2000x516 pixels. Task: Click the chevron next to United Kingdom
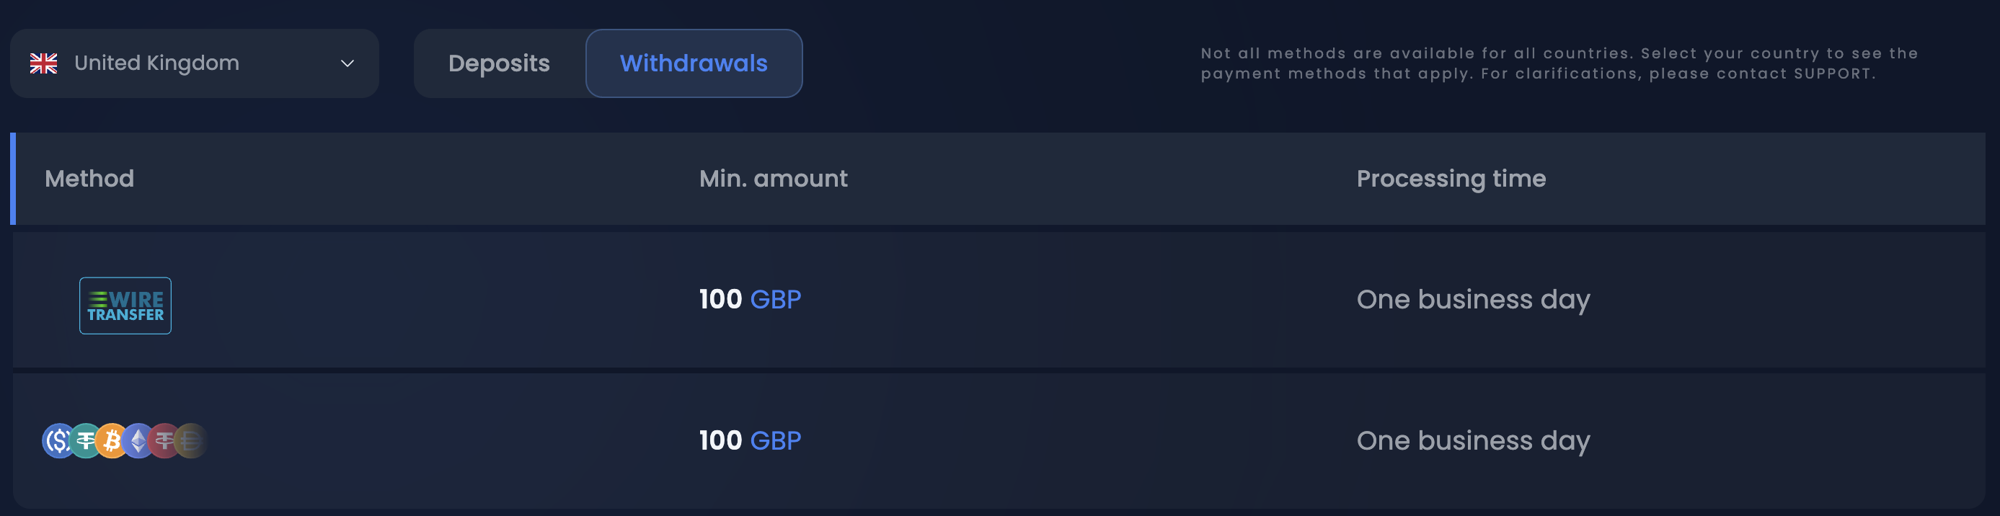coord(347,63)
